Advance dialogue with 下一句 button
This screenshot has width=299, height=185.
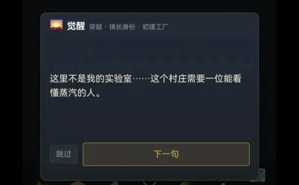pos(166,154)
